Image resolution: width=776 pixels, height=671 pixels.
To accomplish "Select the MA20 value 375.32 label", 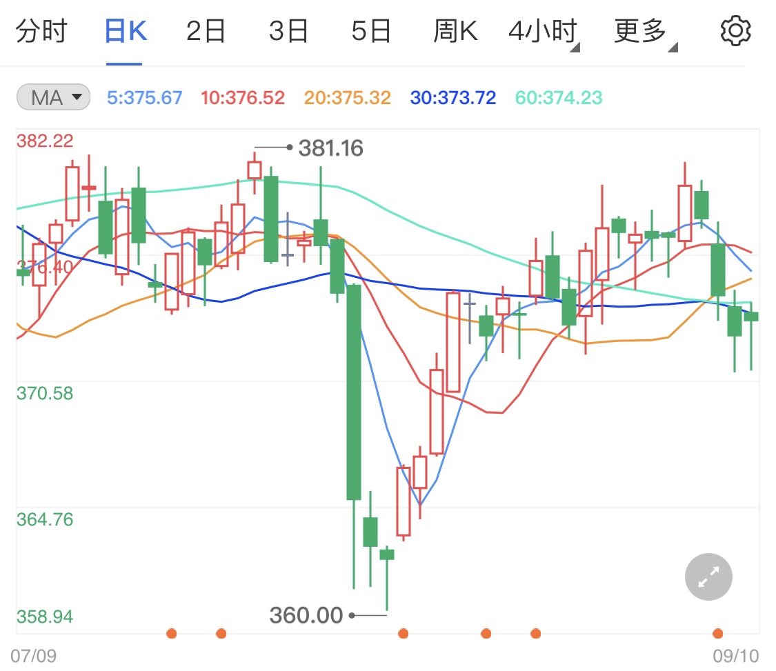I will (347, 98).
